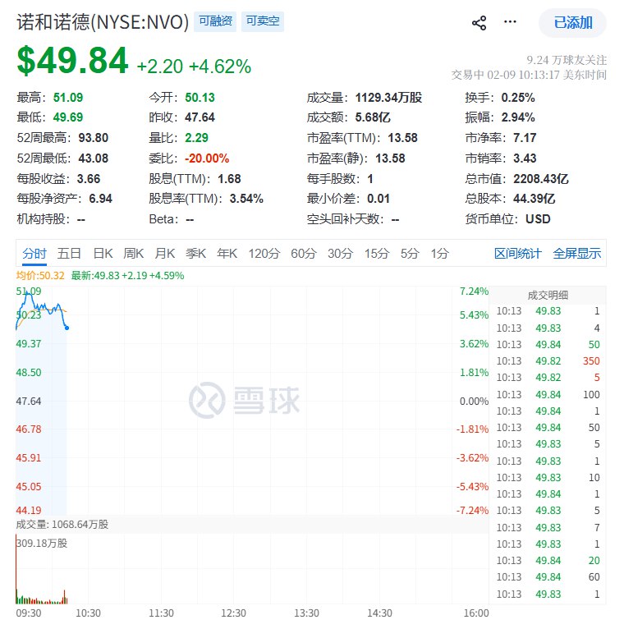Click the 市销率 value 3.43
The image size is (624, 638).
point(525,158)
